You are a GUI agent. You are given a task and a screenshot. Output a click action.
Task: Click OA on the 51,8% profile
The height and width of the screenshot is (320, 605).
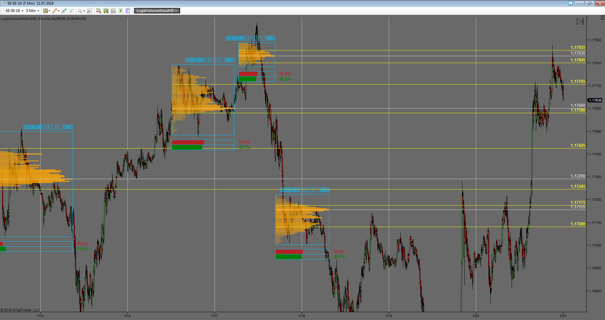(250, 38)
